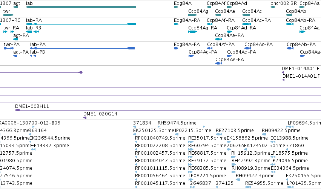Click the DME1-020G14 clone arrowhead

click(85, 118)
